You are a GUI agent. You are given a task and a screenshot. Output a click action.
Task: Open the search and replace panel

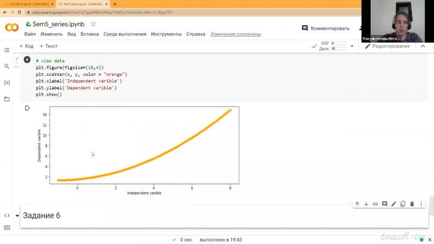coord(7,66)
